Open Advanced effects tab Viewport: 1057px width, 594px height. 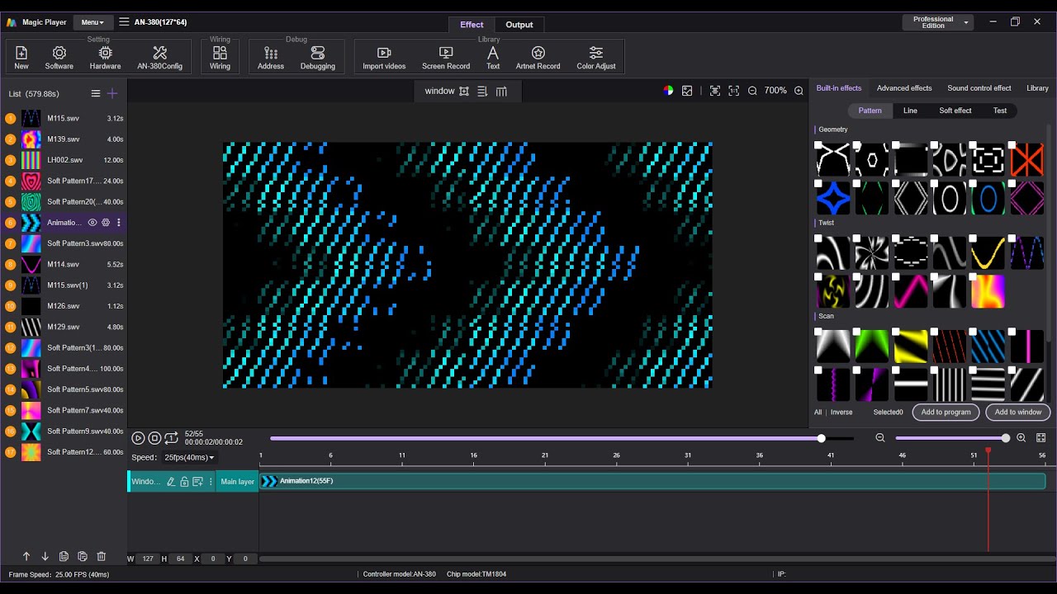pos(904,88)
